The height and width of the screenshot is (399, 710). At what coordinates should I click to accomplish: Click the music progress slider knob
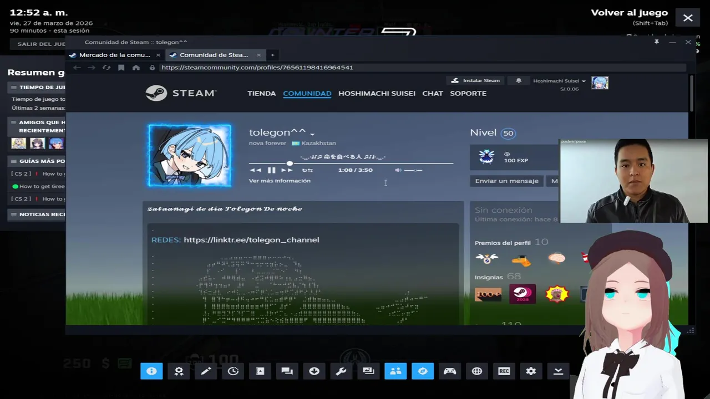(290, 163)
